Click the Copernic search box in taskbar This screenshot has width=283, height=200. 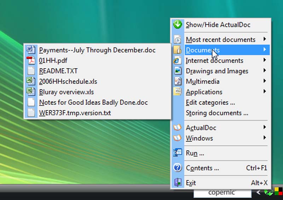pyautogui.click(x=222, y=193)
